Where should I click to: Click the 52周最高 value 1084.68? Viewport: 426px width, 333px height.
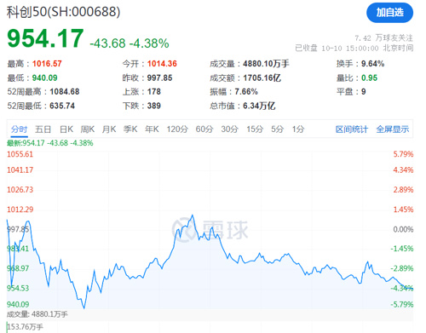pyautogui.click(x=65, y=92)
